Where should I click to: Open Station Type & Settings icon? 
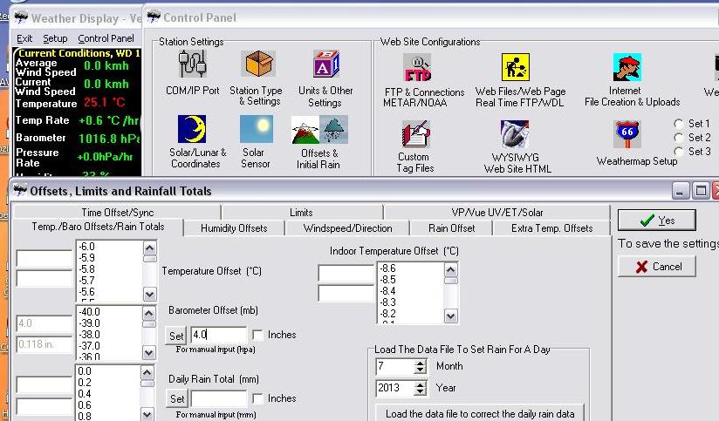pyautogui.click(x=257, y=66)
